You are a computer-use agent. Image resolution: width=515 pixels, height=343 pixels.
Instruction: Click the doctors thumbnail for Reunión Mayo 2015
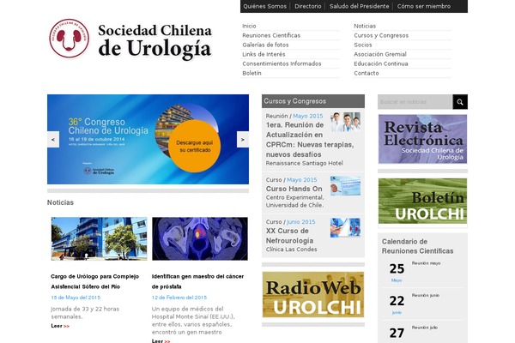pyautogui.click(x=345, y=122)
